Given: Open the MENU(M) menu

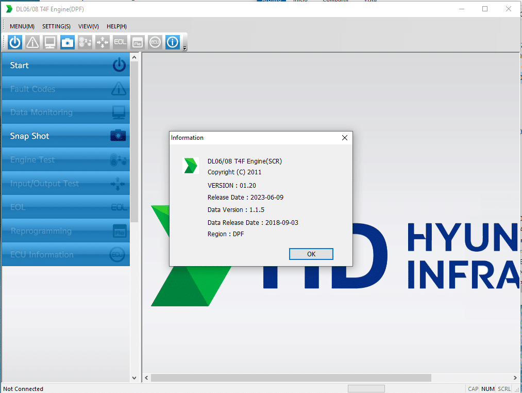Looking at the screenshot, I should coord(22,26).
